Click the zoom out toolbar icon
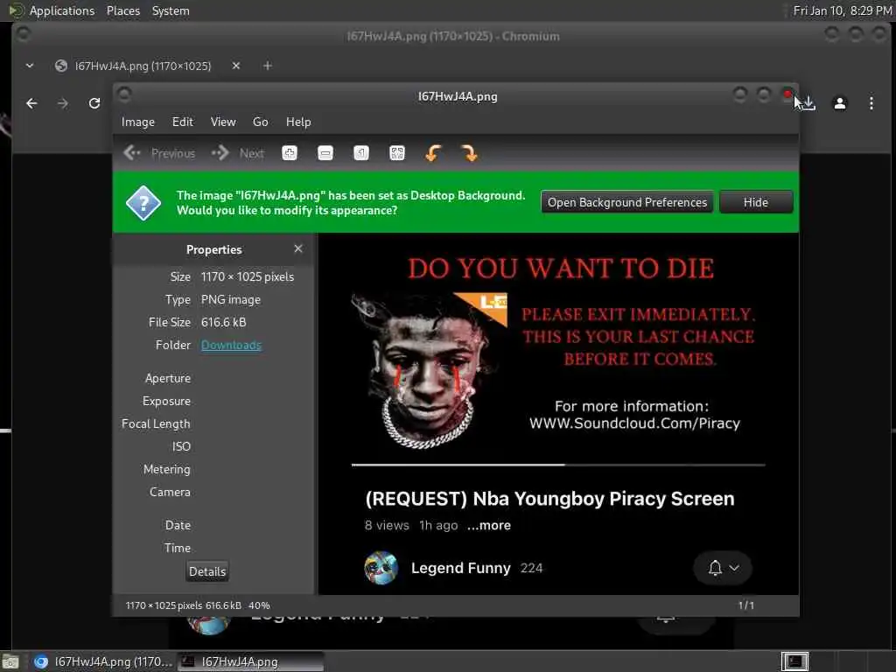 click(x=325, y=153)
